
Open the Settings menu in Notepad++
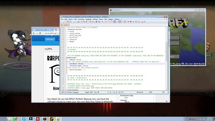pos(95,19)
